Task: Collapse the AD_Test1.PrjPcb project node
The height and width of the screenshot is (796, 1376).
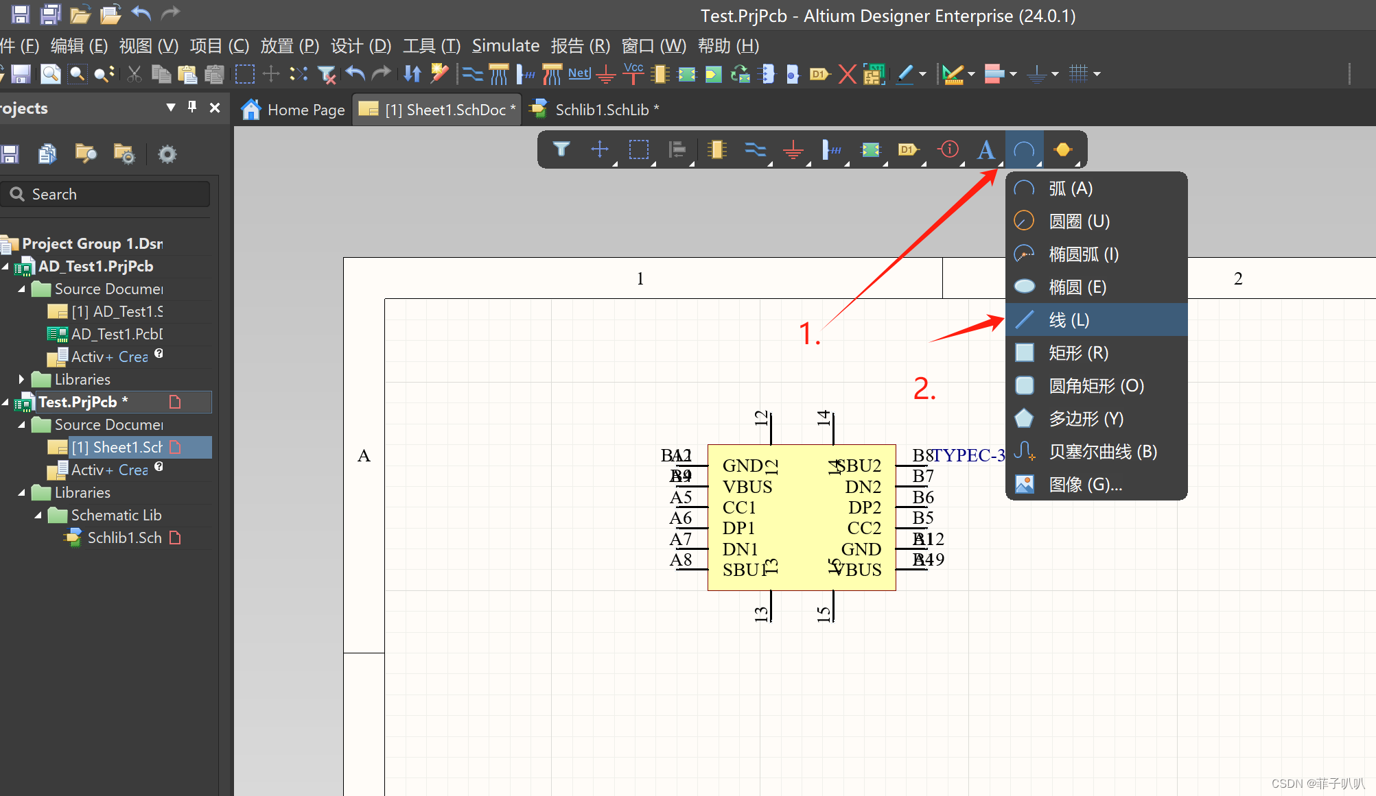Action: (5, 266)
